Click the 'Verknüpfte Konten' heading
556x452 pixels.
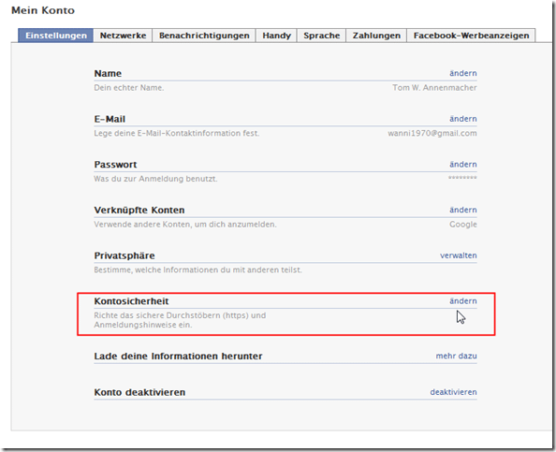[x=139, y=211]
